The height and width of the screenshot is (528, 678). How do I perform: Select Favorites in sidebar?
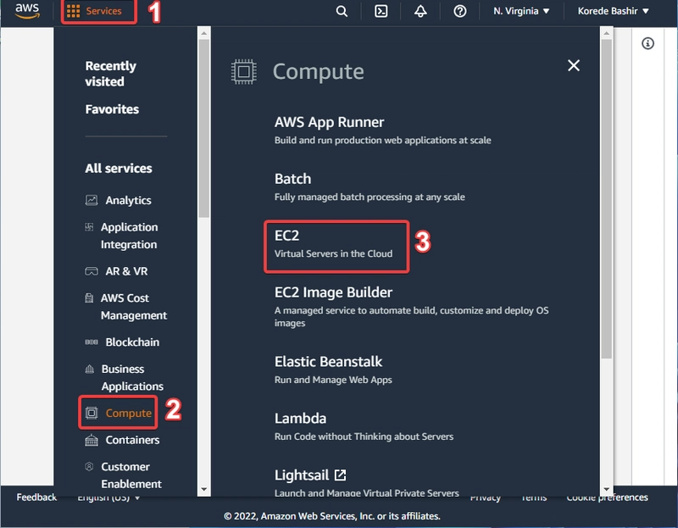click(112, 109)
